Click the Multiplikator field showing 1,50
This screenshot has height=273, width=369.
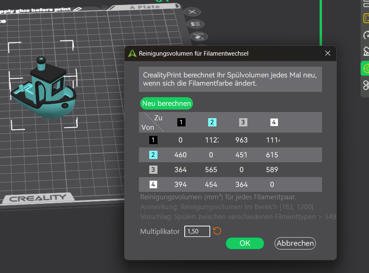coord(197,231)
